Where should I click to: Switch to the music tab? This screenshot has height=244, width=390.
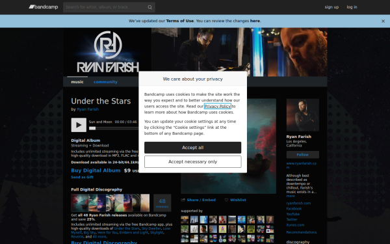pos(77,82)
